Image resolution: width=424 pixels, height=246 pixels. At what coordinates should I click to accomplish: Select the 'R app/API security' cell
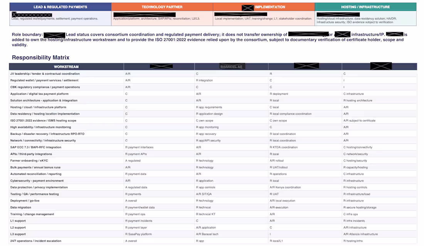click(208, 141)
